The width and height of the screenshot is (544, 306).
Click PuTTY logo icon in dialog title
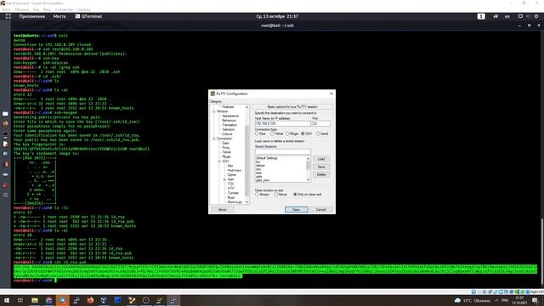[212, 93]
